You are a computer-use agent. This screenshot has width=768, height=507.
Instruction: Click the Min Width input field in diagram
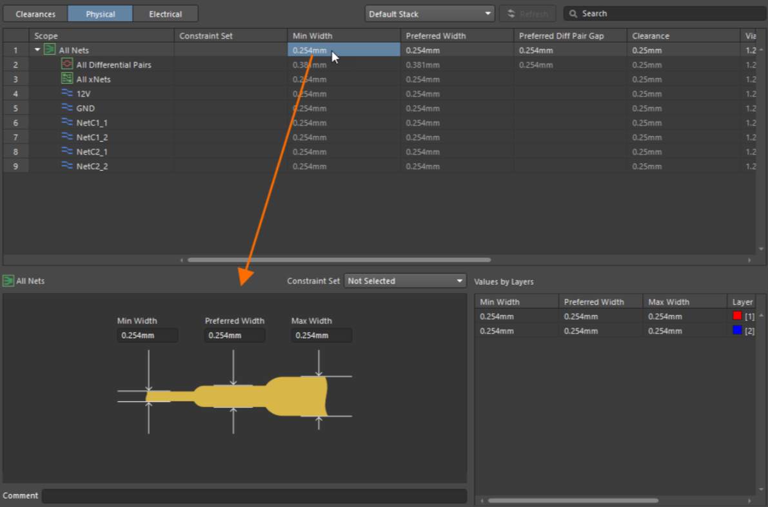pos(147,336)
